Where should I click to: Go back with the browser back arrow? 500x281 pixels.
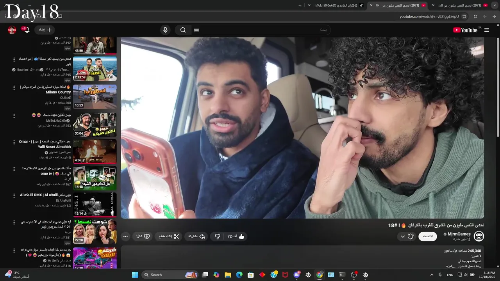pyautogui.click(x=494, y=16)
